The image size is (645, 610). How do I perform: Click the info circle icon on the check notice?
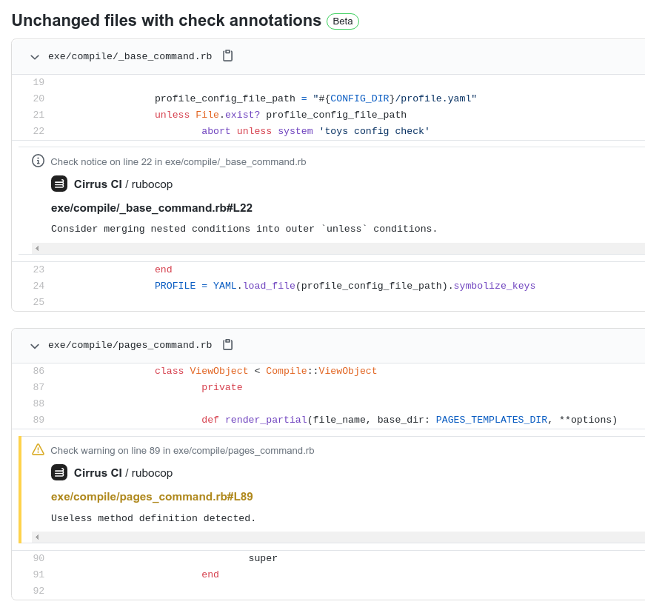[37, 161]
